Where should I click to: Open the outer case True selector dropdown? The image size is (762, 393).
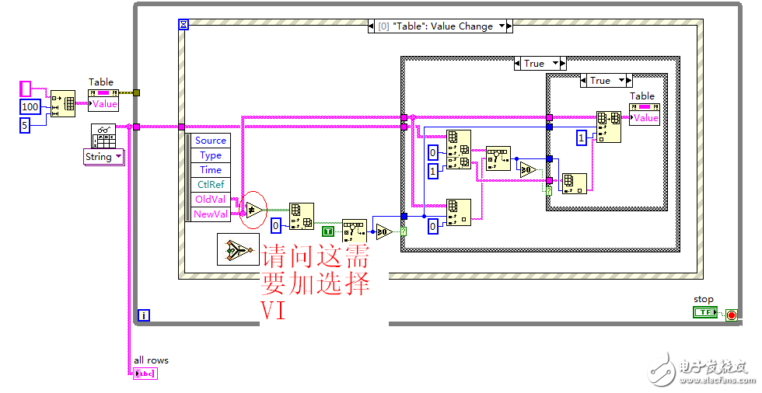(x=555, y=64)
